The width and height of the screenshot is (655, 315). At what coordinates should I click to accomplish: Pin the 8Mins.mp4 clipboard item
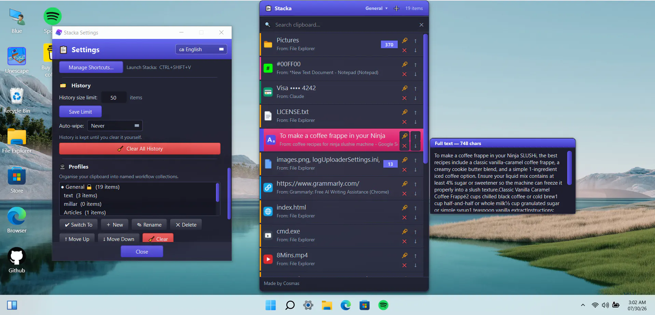(x=405, y=256)
